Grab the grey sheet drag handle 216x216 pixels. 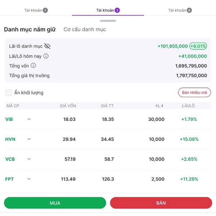tap(108, 21)
